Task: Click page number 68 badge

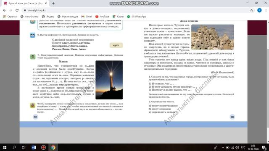Action: coord(35,117)
